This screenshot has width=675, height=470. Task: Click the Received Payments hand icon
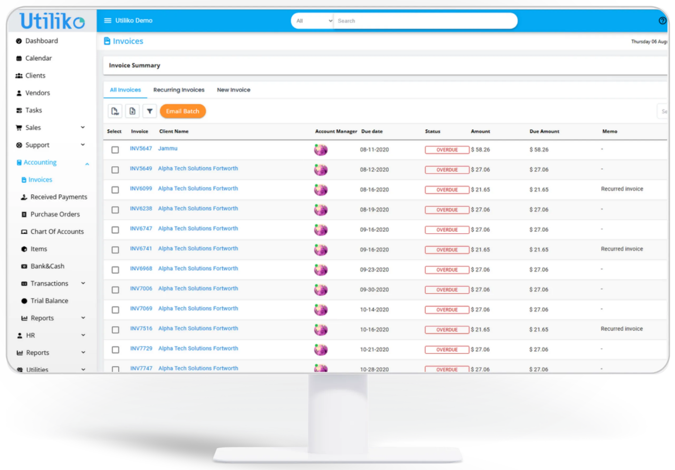click(24, 197)
